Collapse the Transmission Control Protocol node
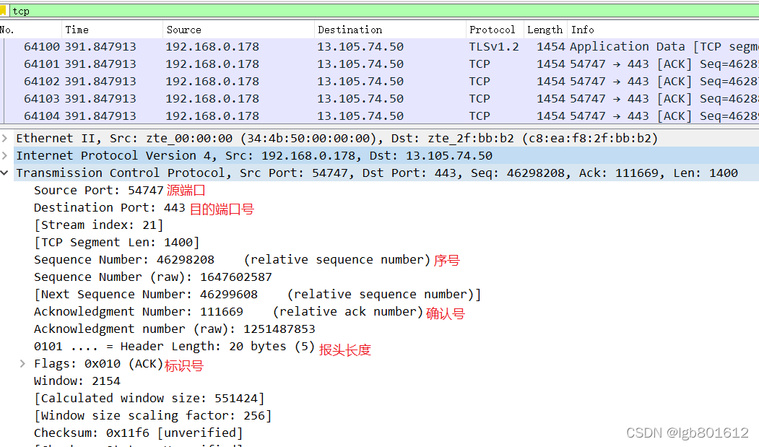The height and width of the screenshot is (447, 759). (5, 173)
